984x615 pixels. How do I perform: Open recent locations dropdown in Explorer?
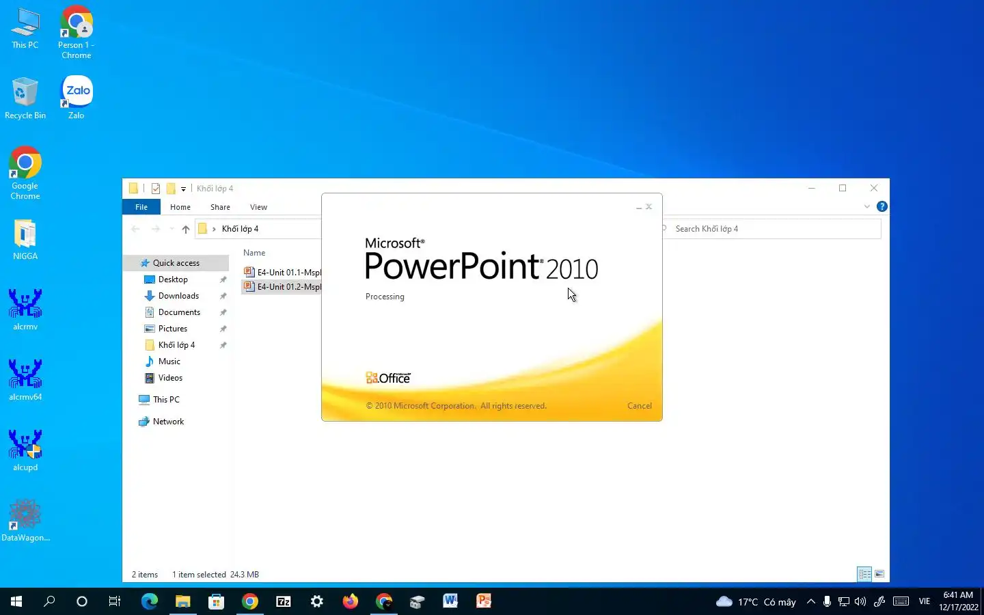tap(172, 229)
